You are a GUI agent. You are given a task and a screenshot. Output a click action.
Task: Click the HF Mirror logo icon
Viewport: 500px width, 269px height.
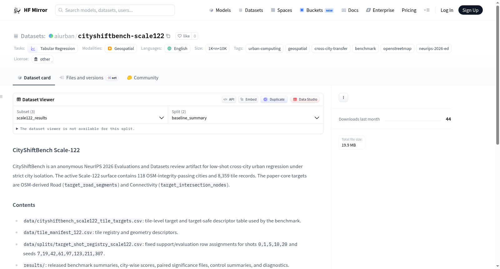(17, 10)
